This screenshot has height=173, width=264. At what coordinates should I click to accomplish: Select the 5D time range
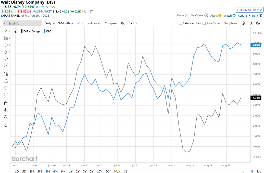pos(24,171)
